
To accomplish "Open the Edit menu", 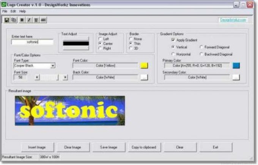I will pyautogui.click(x=13, y=11).
